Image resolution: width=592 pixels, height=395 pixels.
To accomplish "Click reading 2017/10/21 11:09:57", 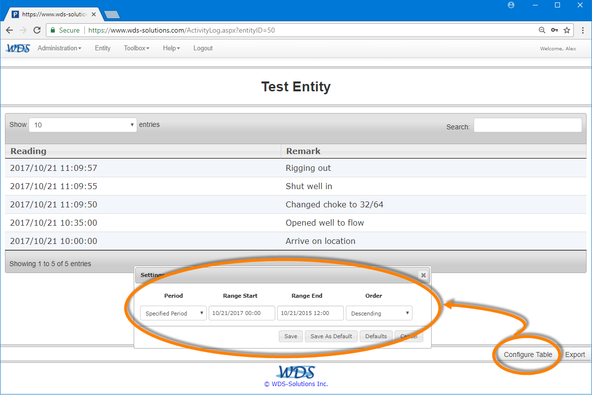I will tap(54, 168).
